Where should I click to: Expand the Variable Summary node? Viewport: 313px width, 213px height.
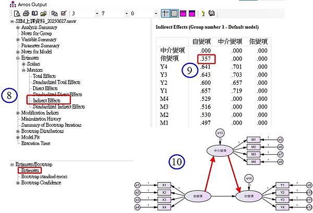point(18,39)
